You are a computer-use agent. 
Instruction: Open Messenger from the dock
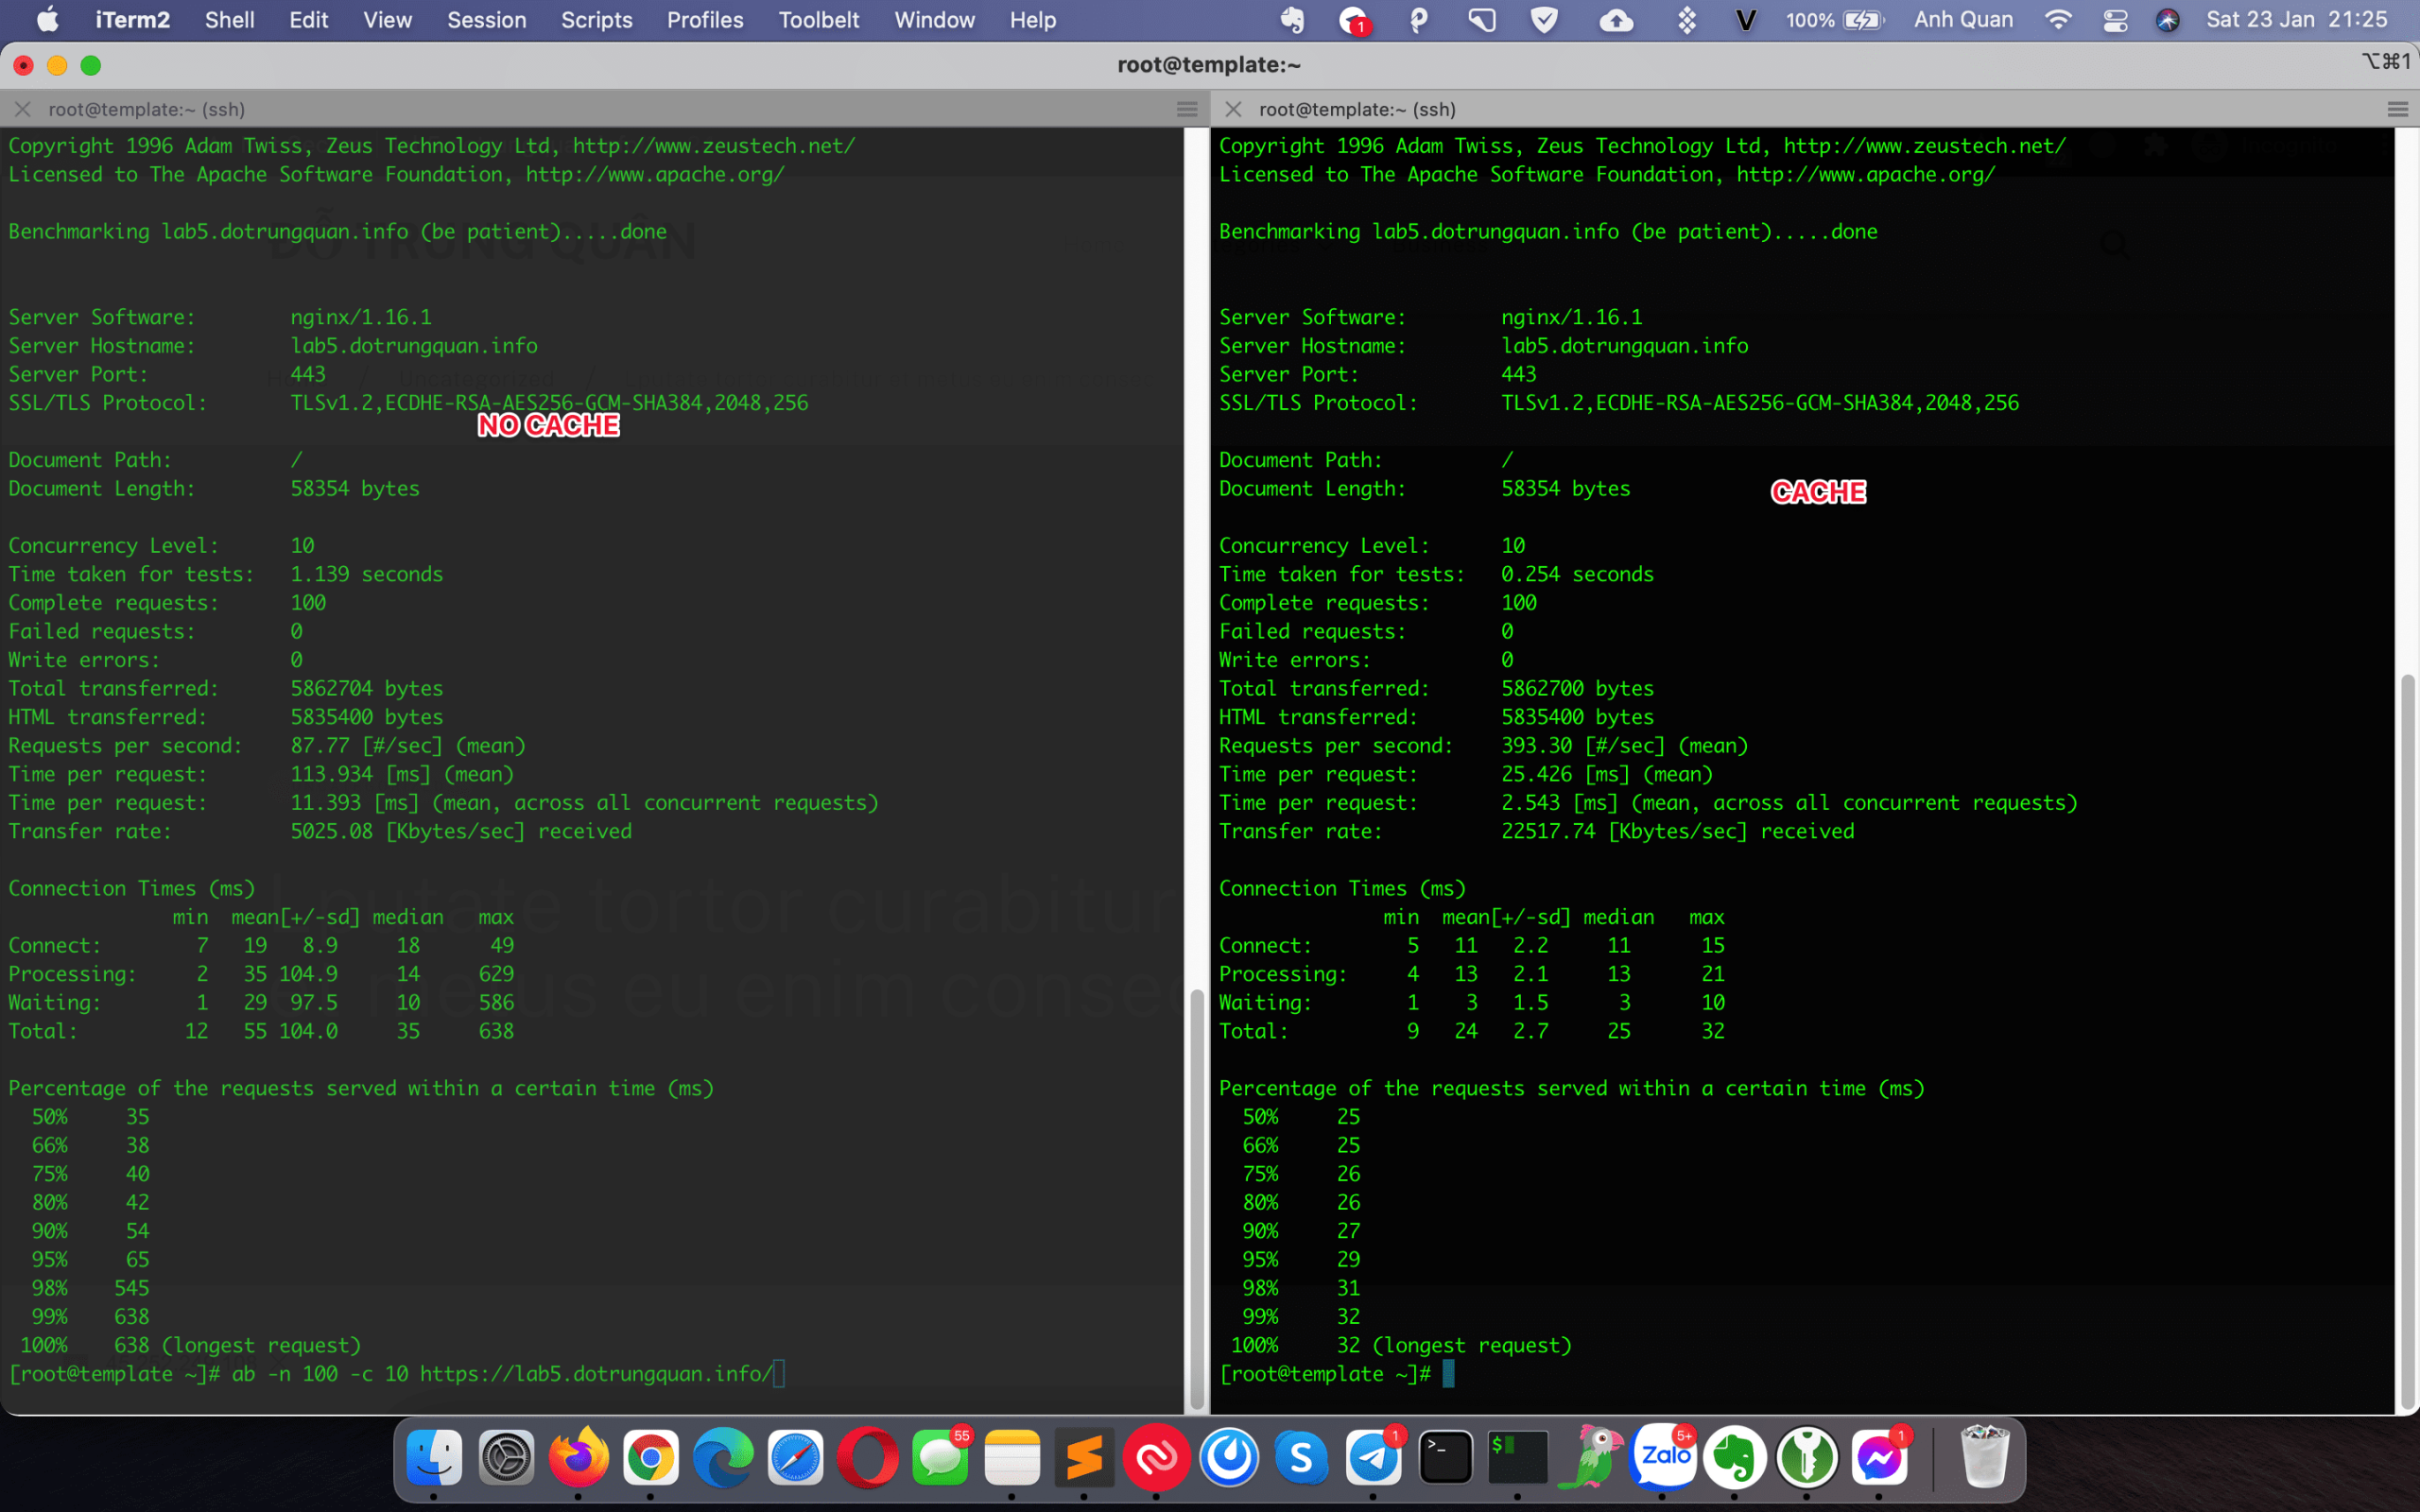[x=1879, y=1458]
